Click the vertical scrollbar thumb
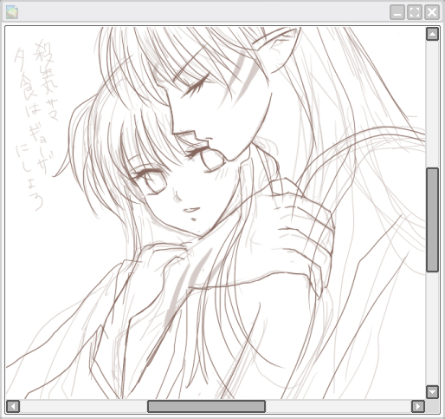The width and height of the screenshot is (445, 419). [x=432, y=219]
